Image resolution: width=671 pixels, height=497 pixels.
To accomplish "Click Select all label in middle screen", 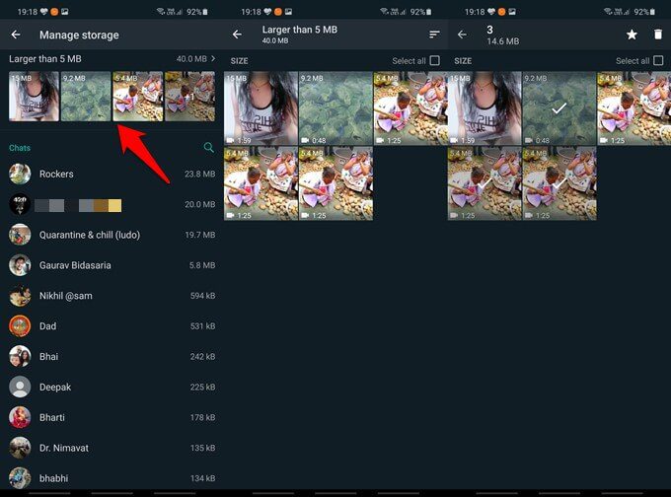I will coord(409,61).
